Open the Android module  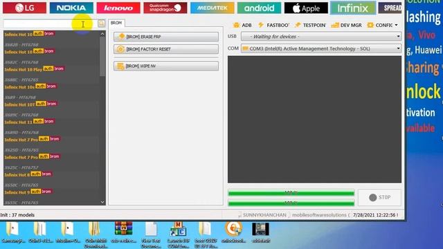pyautogui.click(x=259, y=8)
